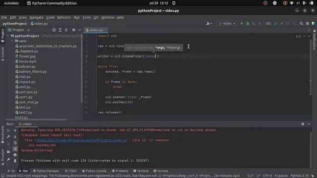This screenshot has height=178, width=317.
Task: Open editor tabs options menu
Action: click(309, 30)
